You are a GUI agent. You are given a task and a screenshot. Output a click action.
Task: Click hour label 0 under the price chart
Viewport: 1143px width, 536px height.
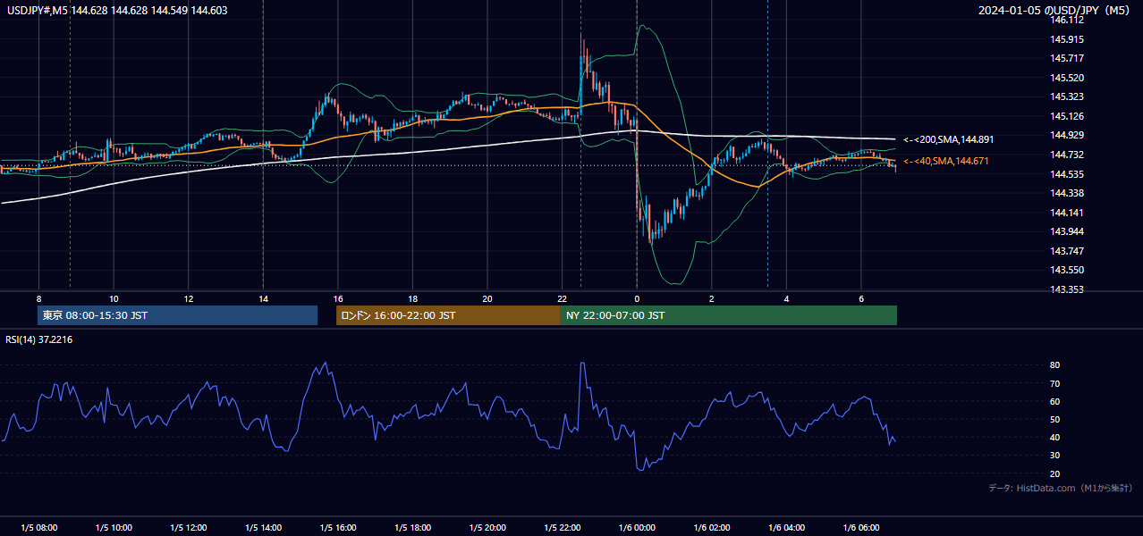click(637, 298)
